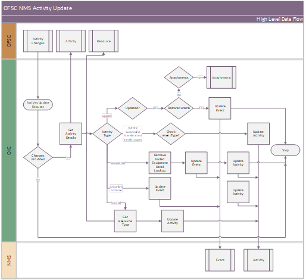Viewport: 306px width, 280px height.
Task: Click the 'Event' box in the NMS lane
Action: [220, 260]
